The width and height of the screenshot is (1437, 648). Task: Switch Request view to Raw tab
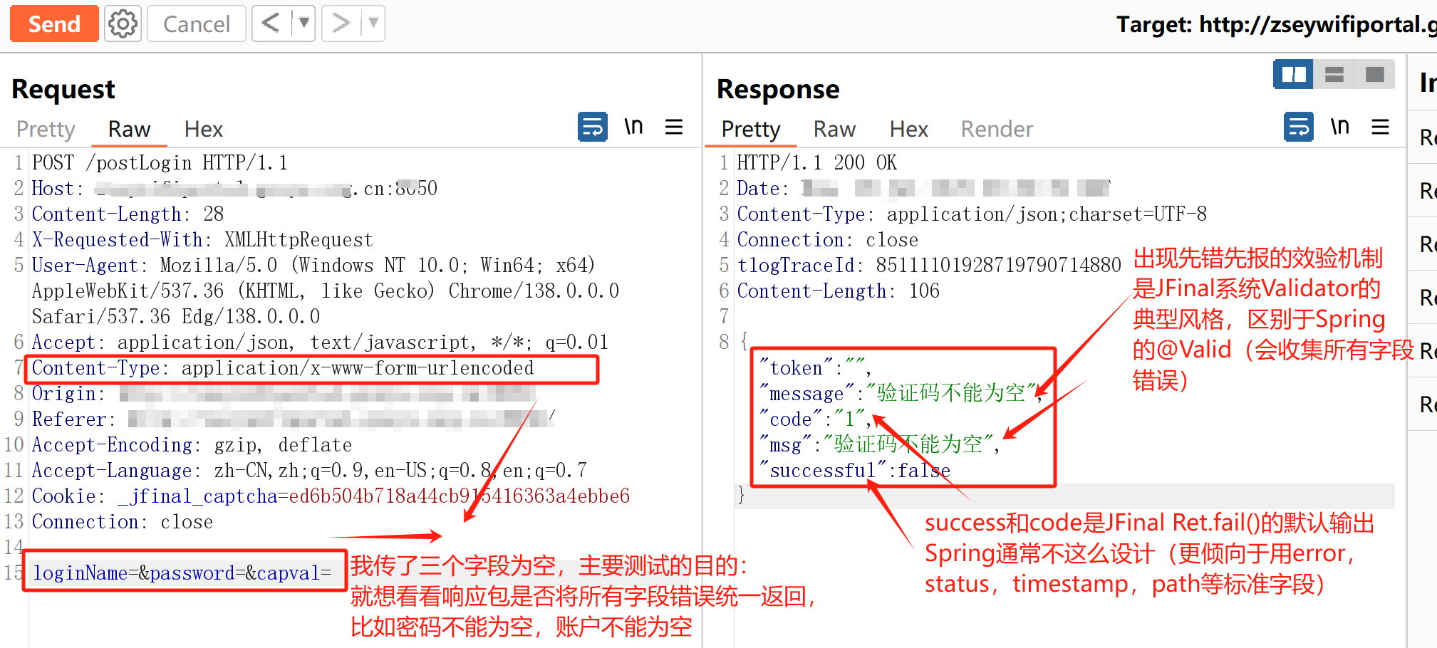129,129
